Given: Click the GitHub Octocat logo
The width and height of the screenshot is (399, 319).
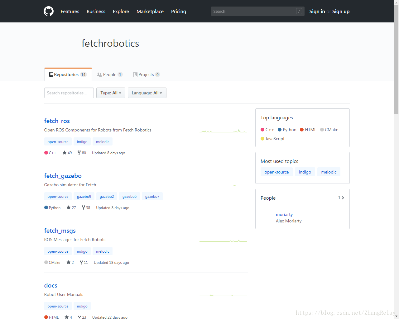Looking at the screenshot, I should pyautogui.click(x=49, y=11).
